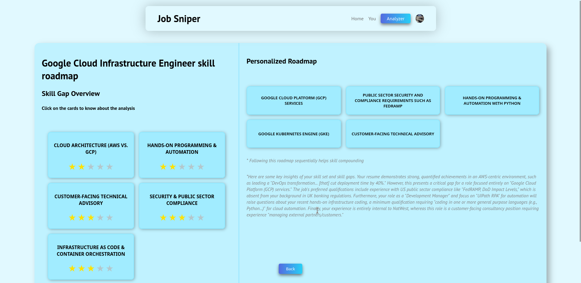Viewport: 581px width, 283px height.
Task: Select the fifth star on Hands-On Programming card
Action: (201, 166)
